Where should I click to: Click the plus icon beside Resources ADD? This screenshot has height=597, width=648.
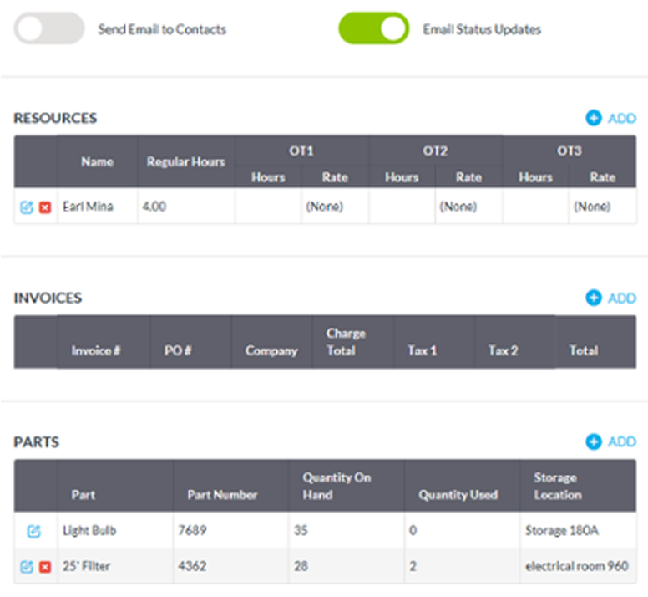click(594, 118)
